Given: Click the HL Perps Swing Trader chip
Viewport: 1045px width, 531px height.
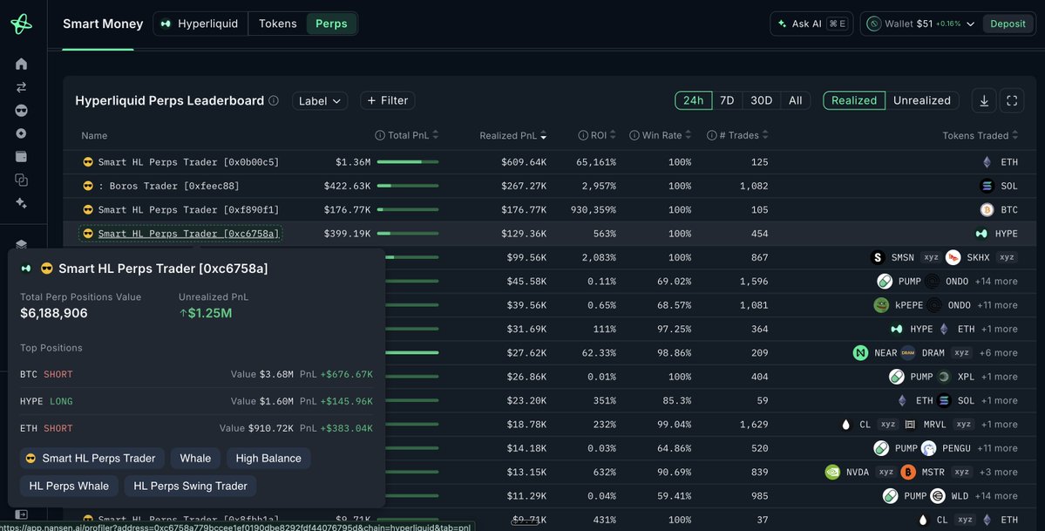Looking at the screenshot, I should pos(190,487).
